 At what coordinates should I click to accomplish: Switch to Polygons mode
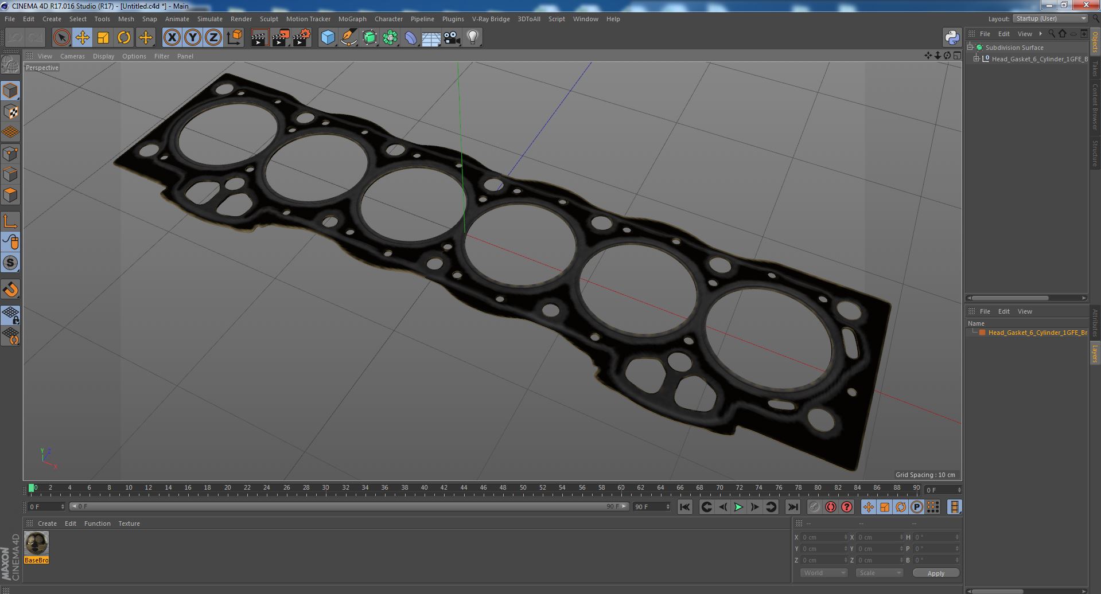[x=10, y=195]
